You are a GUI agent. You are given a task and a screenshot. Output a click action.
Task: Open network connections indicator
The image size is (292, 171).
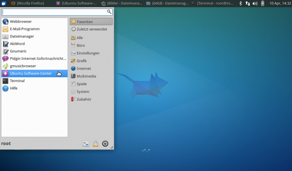coord(248,3)
